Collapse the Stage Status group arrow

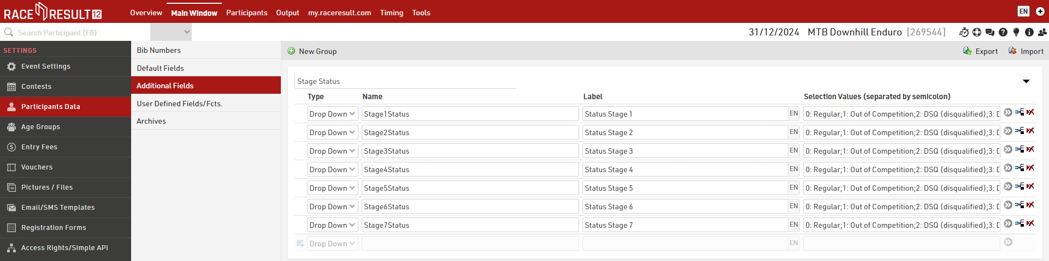pos(1026,82)
